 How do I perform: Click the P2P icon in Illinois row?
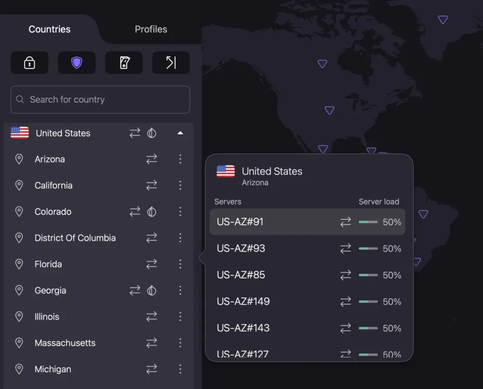[x=151, y=316]
